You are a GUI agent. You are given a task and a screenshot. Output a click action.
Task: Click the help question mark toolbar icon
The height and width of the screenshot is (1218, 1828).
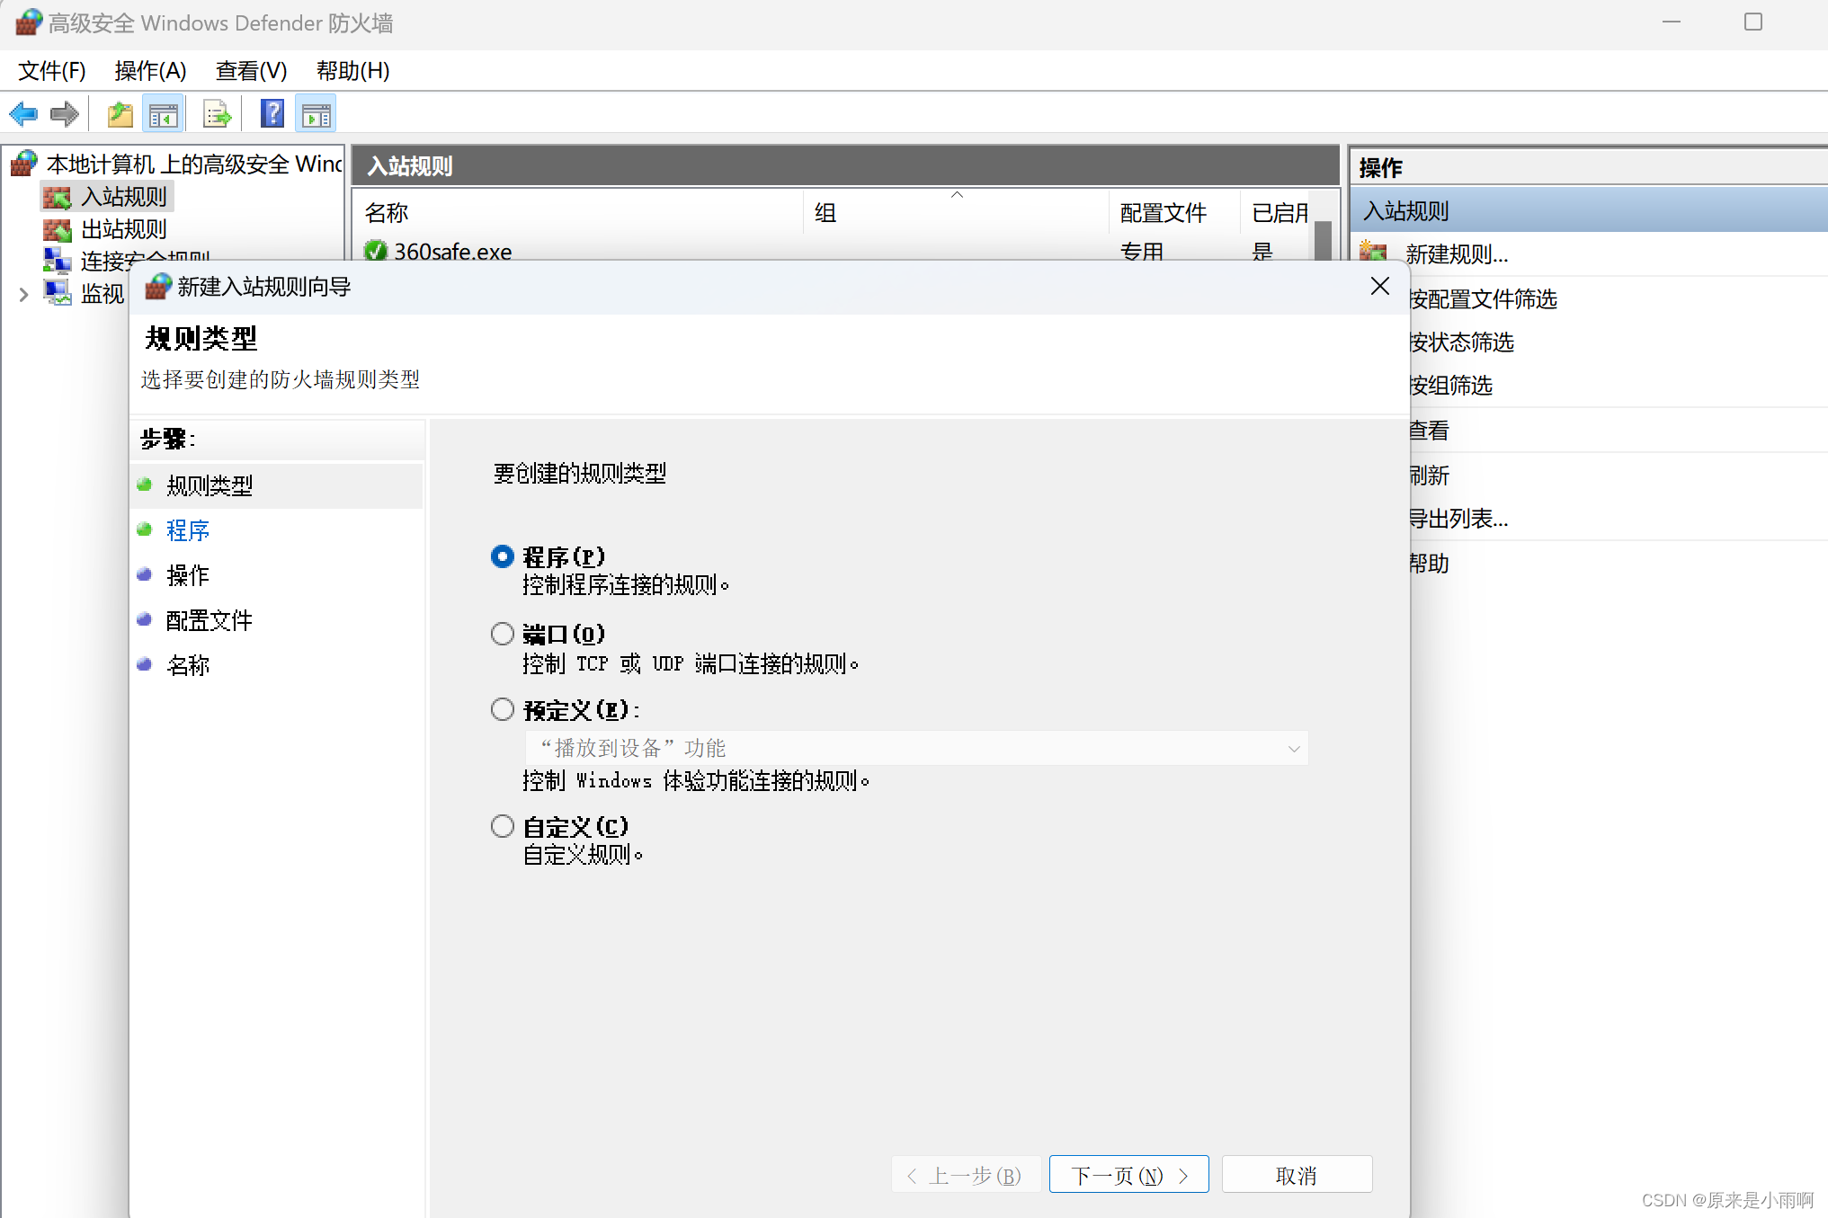point(272,113)
